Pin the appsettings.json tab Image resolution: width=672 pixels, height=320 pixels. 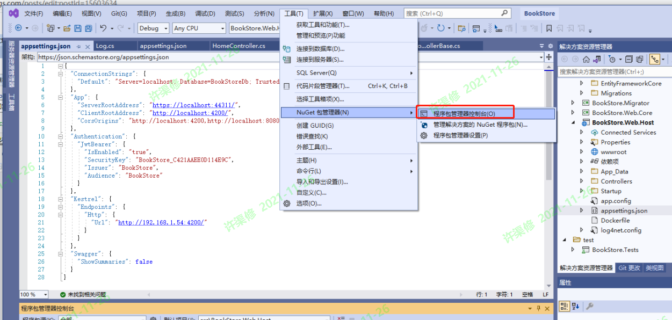pos(79,46)
